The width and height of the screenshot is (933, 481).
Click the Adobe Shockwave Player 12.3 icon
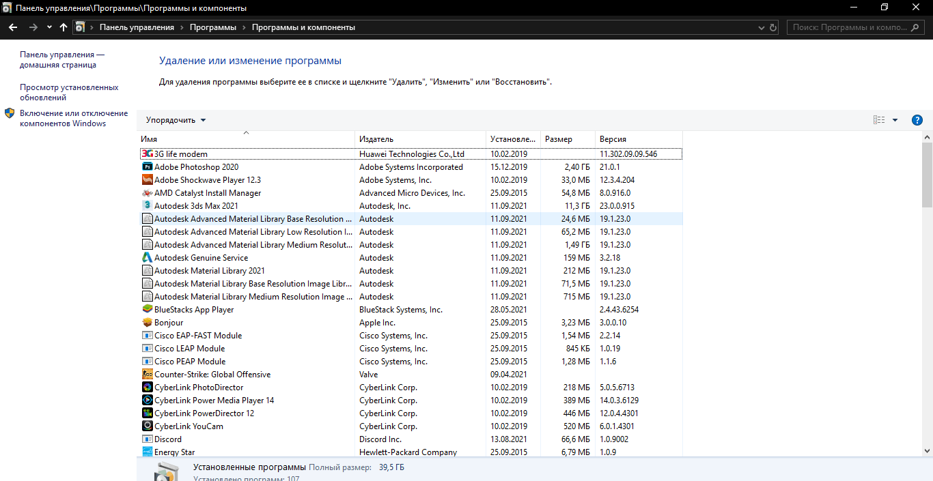[x=147, y=180]
